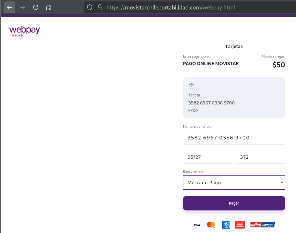Viewport: 296px width, 233px height.
Task: Show site security info via padlock icon
Action: [100, 8]
